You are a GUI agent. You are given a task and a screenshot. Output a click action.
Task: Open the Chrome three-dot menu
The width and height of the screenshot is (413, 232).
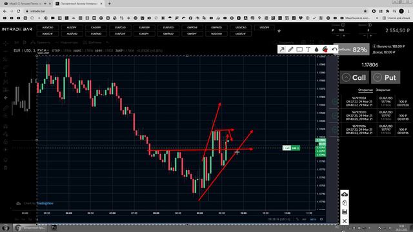pos(408,11)
